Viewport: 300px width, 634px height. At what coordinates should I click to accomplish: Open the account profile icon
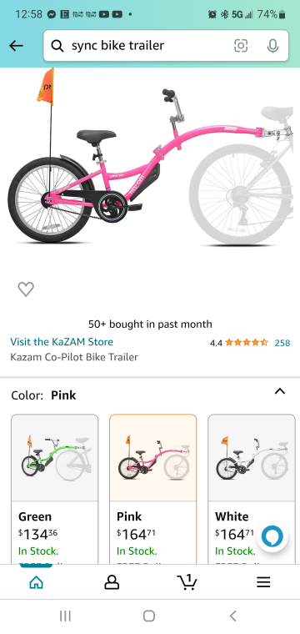tap(112, 581)
